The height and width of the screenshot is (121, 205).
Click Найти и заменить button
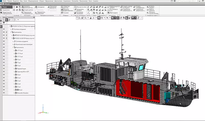click(x=150, y=10)
